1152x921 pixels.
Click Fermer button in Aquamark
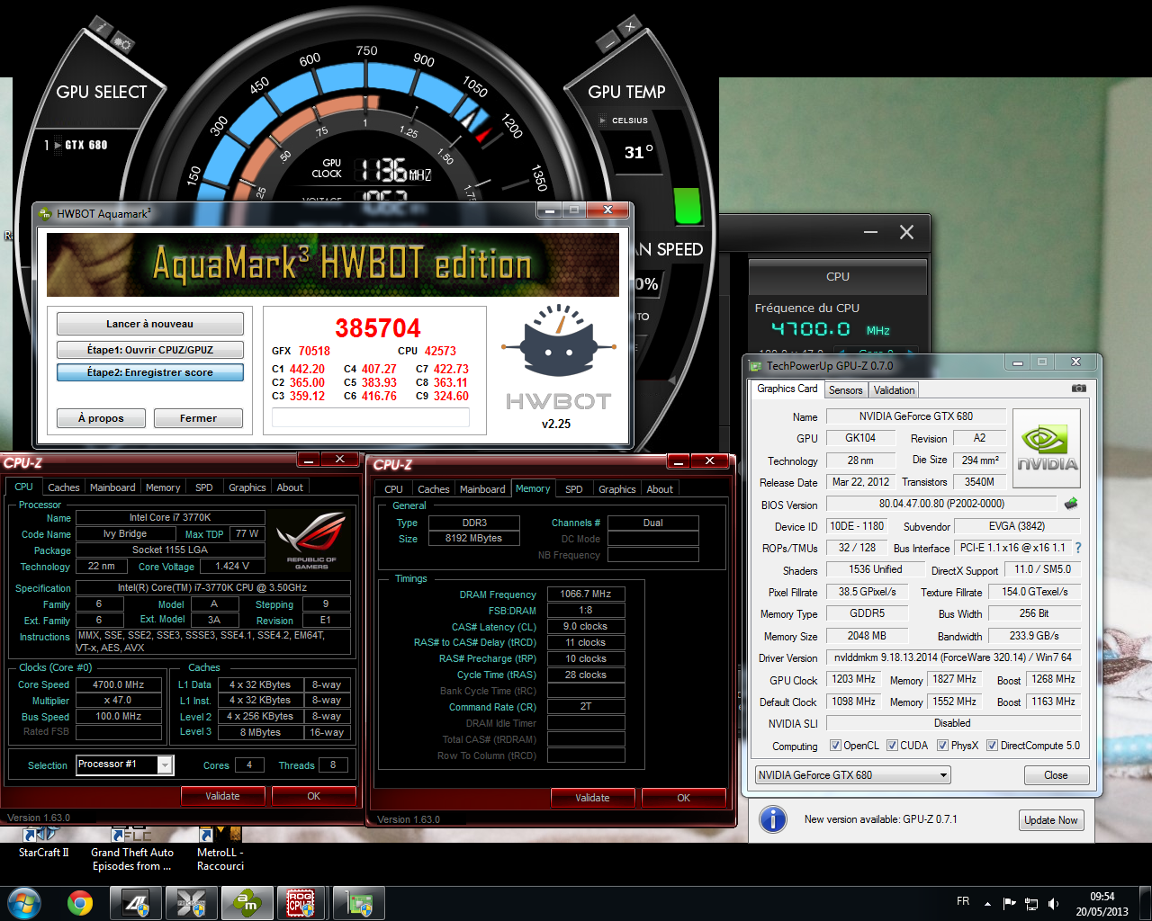(x=198, y=418)
